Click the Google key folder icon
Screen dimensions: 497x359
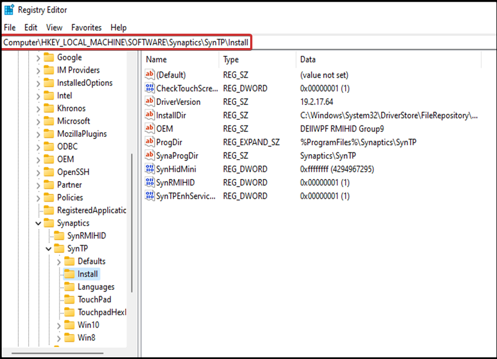49,57
